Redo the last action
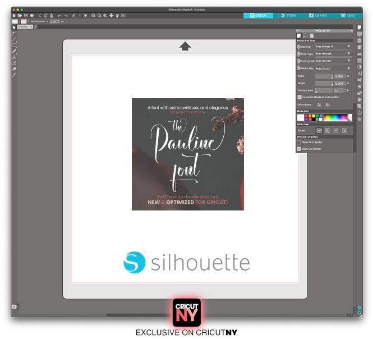Viewport: 373px width, 339px height. click(66, 16)
